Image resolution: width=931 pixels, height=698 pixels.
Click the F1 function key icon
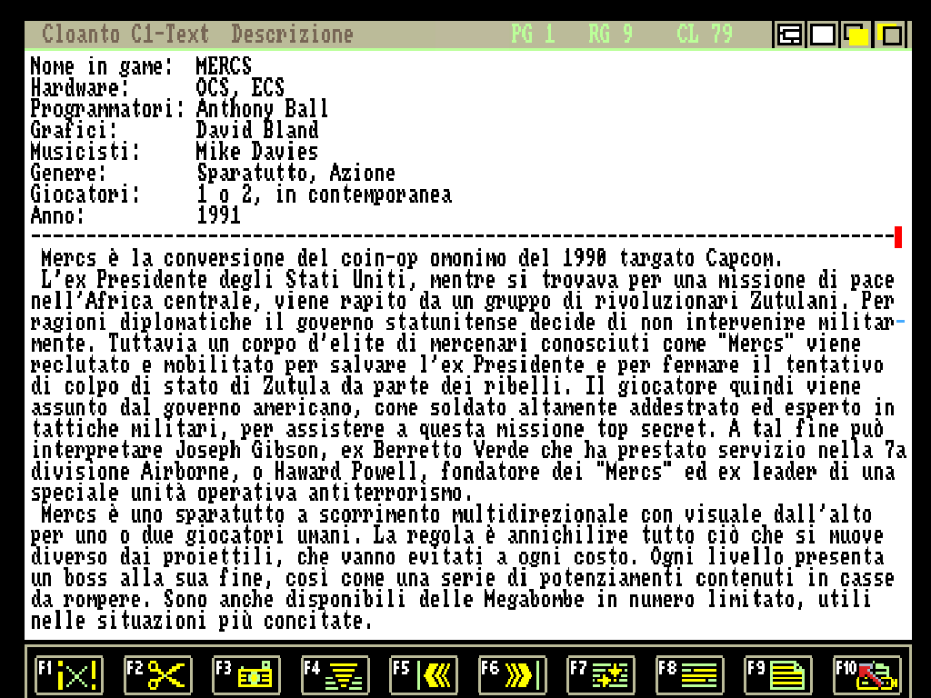68,674
